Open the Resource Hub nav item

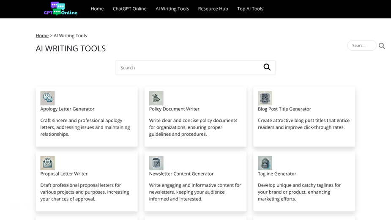pyautogui.click(x=213, y=9)
